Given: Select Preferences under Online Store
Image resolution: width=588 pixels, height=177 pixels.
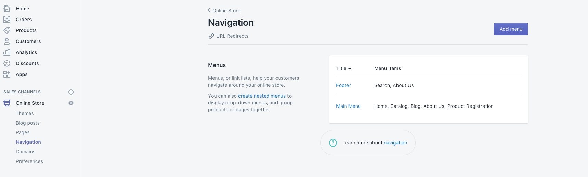Looking at the screenshot, I should 29,161.
